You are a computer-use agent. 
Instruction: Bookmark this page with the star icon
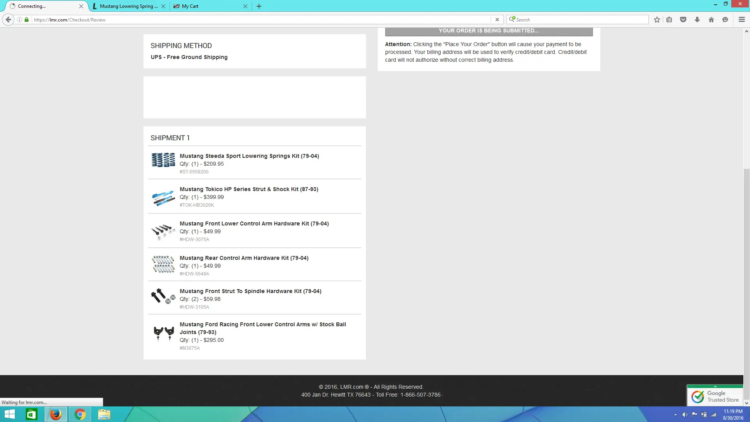point(657,20)
